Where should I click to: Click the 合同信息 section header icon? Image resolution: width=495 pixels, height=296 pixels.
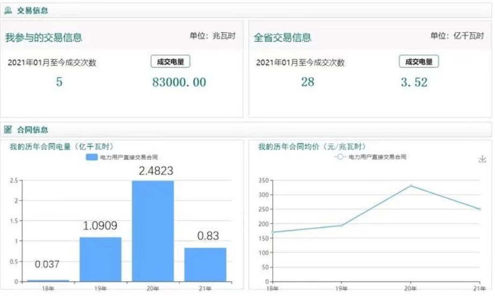pos(8,130)
